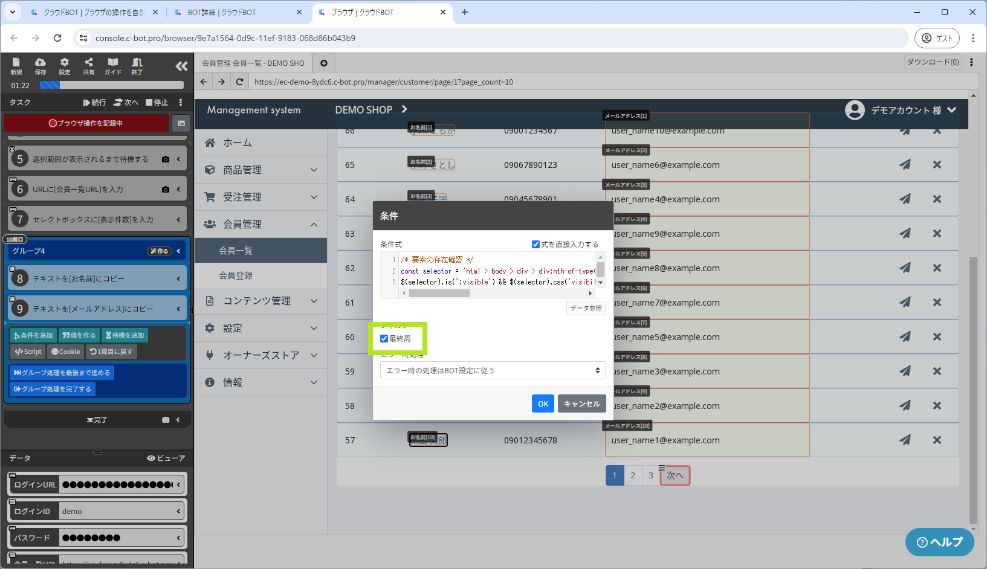This screenshot has width=987, height=569.
Task: Collapse the 会員管理 menu
Action: click(x=261, y=224)
